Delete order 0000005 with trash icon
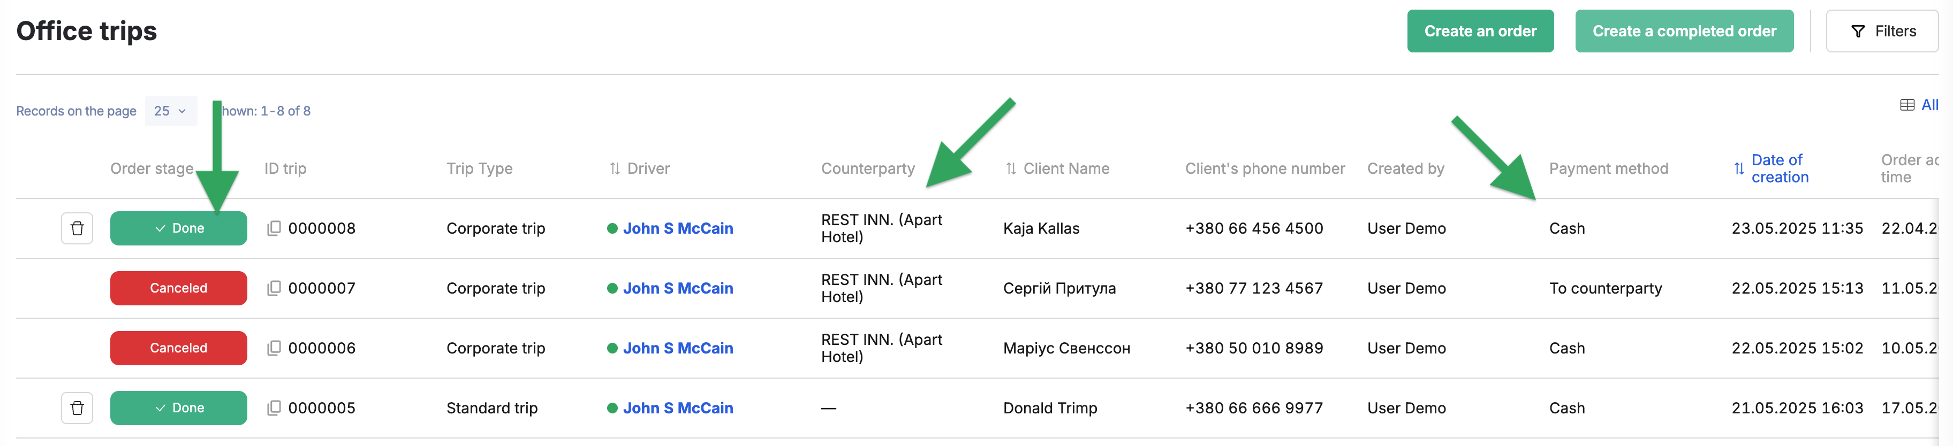Viewport: 1953px width, 446px height. coord(77,407)
